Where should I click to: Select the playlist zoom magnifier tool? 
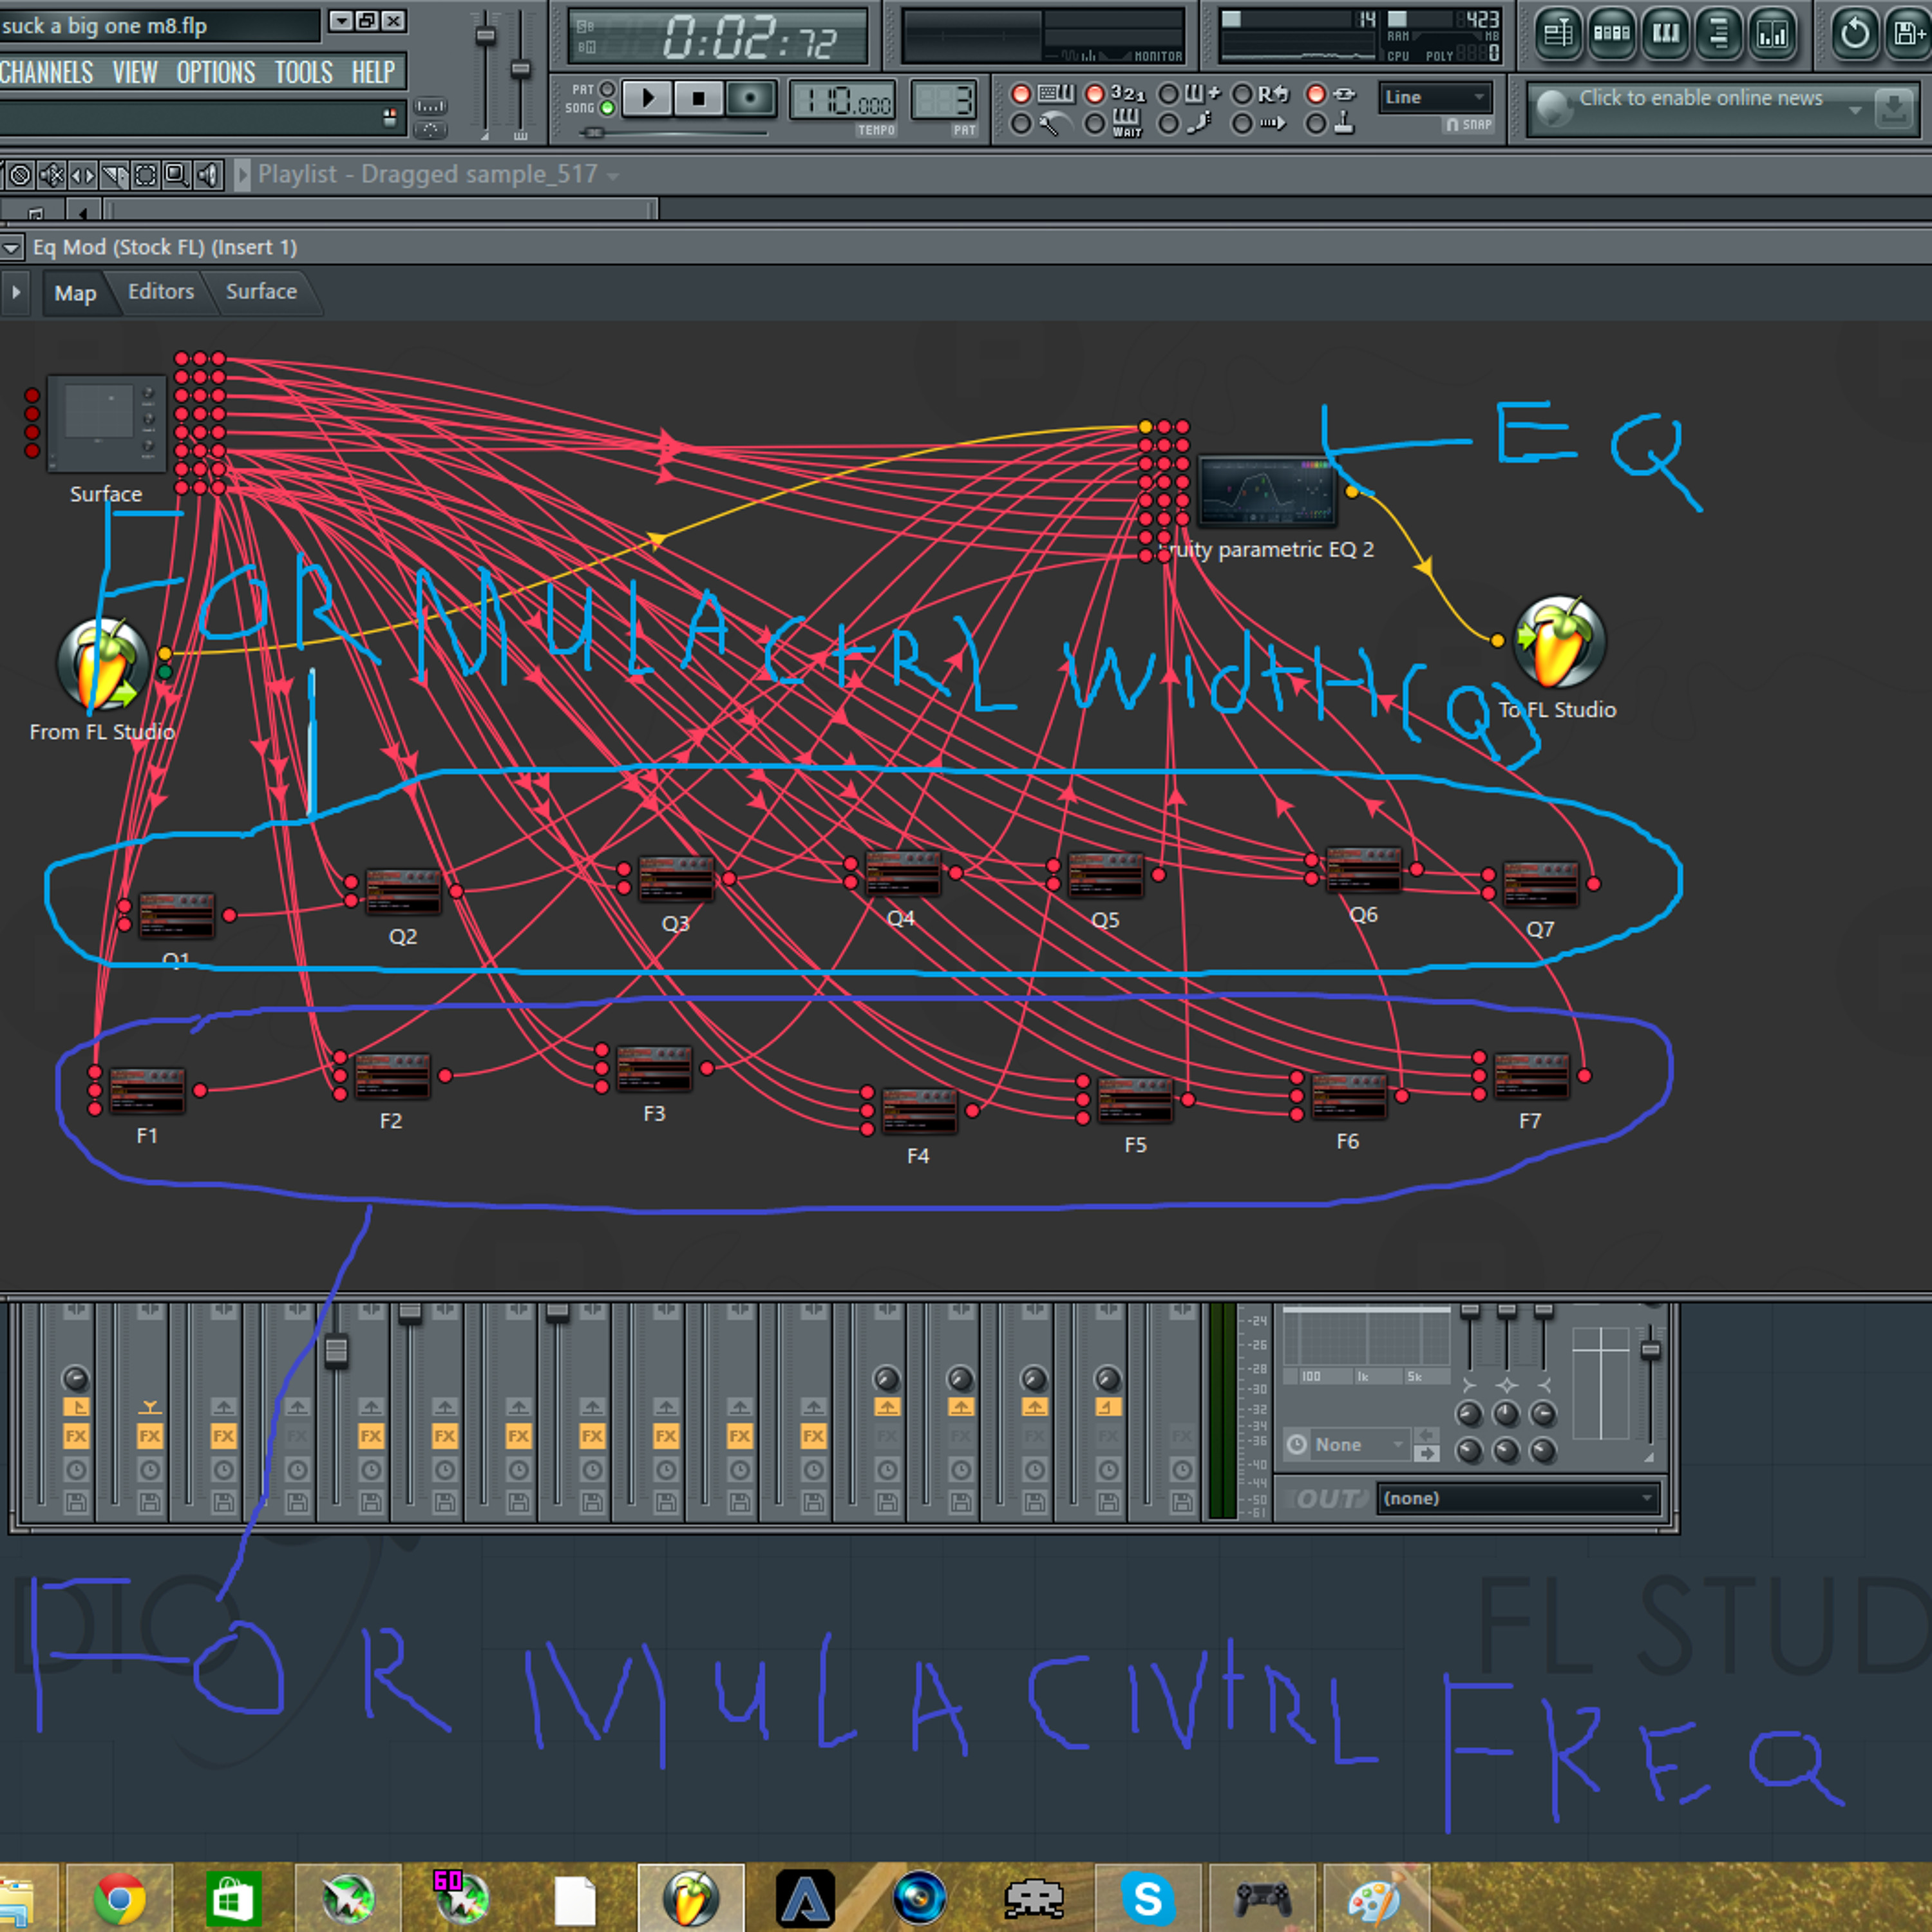click(x=176, y=176)
